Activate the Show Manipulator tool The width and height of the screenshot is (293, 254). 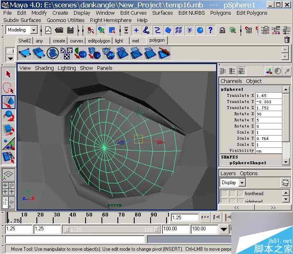(x=9, y=144)
